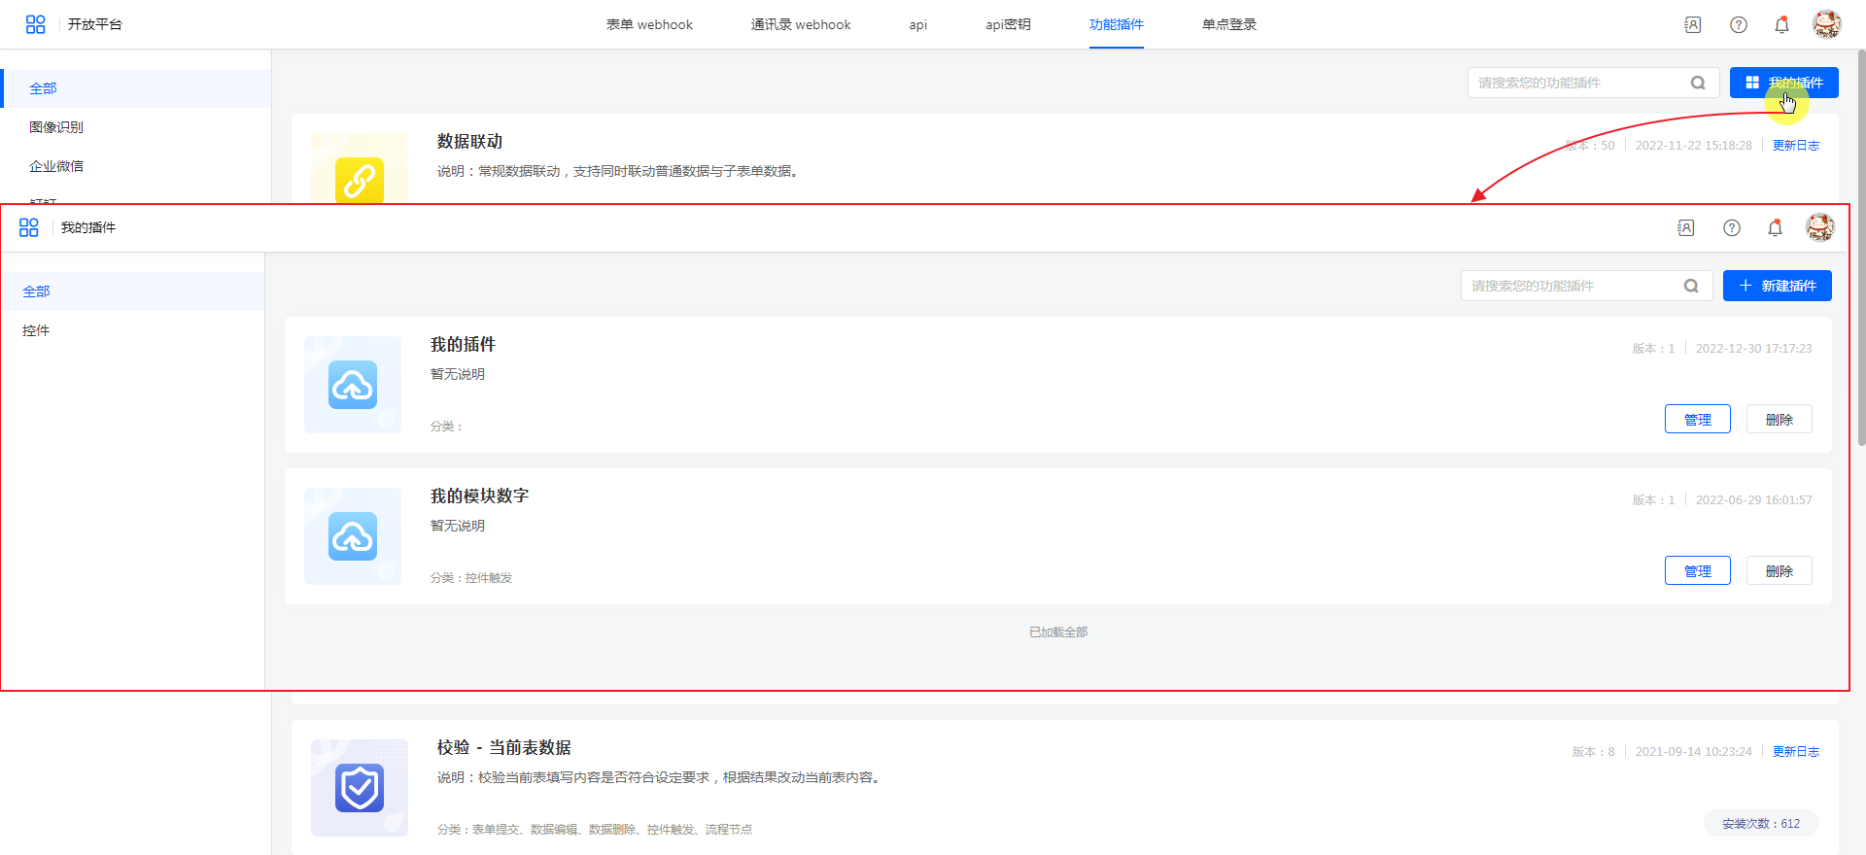Screen dimensions: 1866x855
Task: Click the contacts icon in top header
Action: coord(1693,25)
